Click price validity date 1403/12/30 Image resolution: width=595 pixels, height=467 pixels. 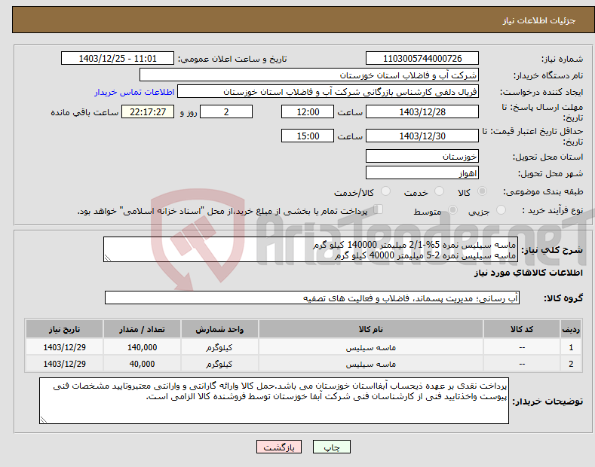422,136
